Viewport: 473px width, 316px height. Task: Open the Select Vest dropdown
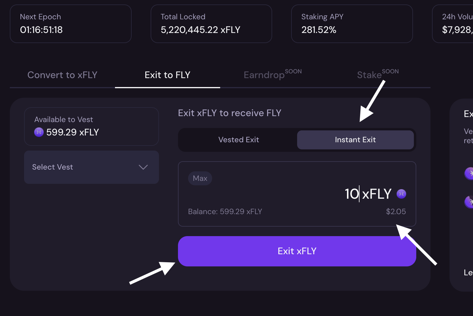pyautogui.click(x=91, y=167)
